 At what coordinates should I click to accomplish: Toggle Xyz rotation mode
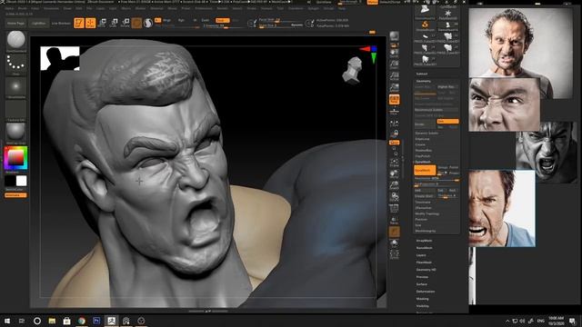tap(394, 143)
